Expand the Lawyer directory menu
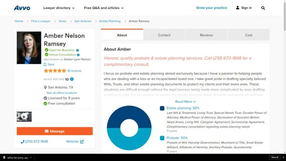This screenshot has height=161, width=286. [x=59, y=8]
